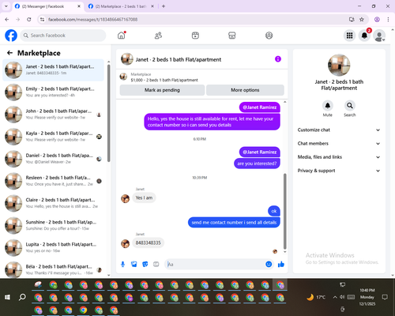Viewport: 395px width, 316px height.
Task: Expand Chat members section
Action: pos(339,144)
